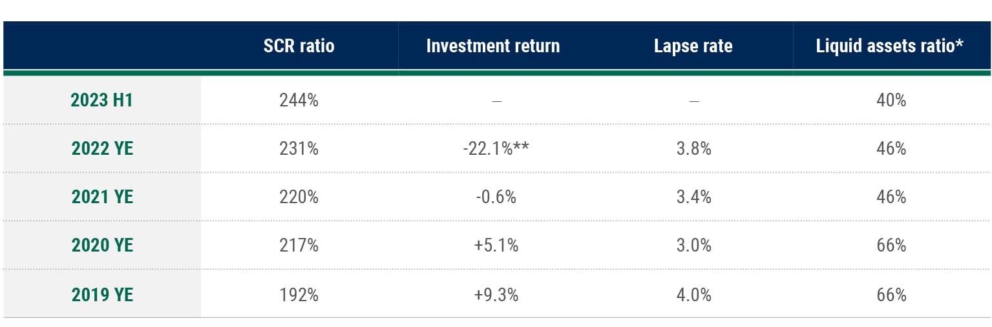Click the 2019 YE row label

tap(102, 295)
